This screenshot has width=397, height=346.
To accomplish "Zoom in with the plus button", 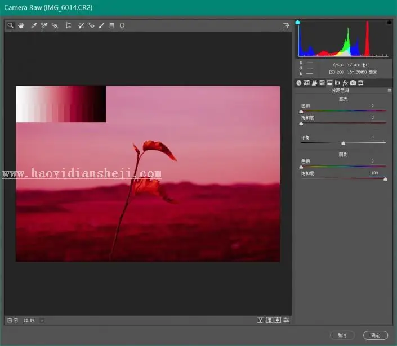I will tap(16, 321).
